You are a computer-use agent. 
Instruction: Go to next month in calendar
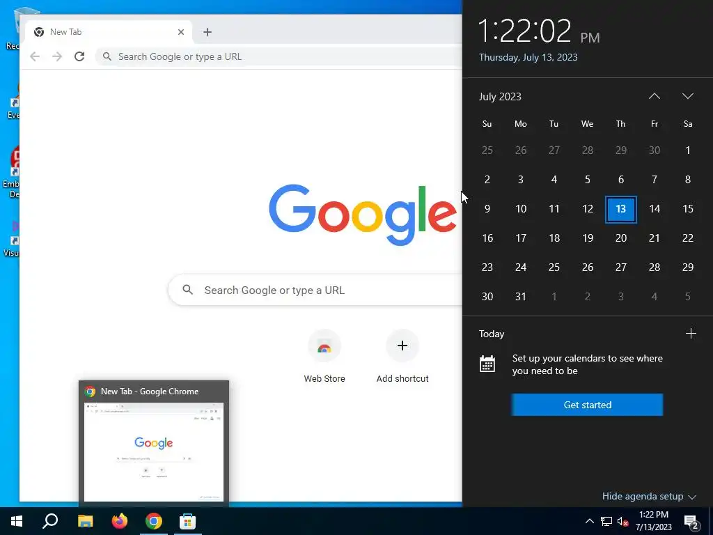[687, 96]
